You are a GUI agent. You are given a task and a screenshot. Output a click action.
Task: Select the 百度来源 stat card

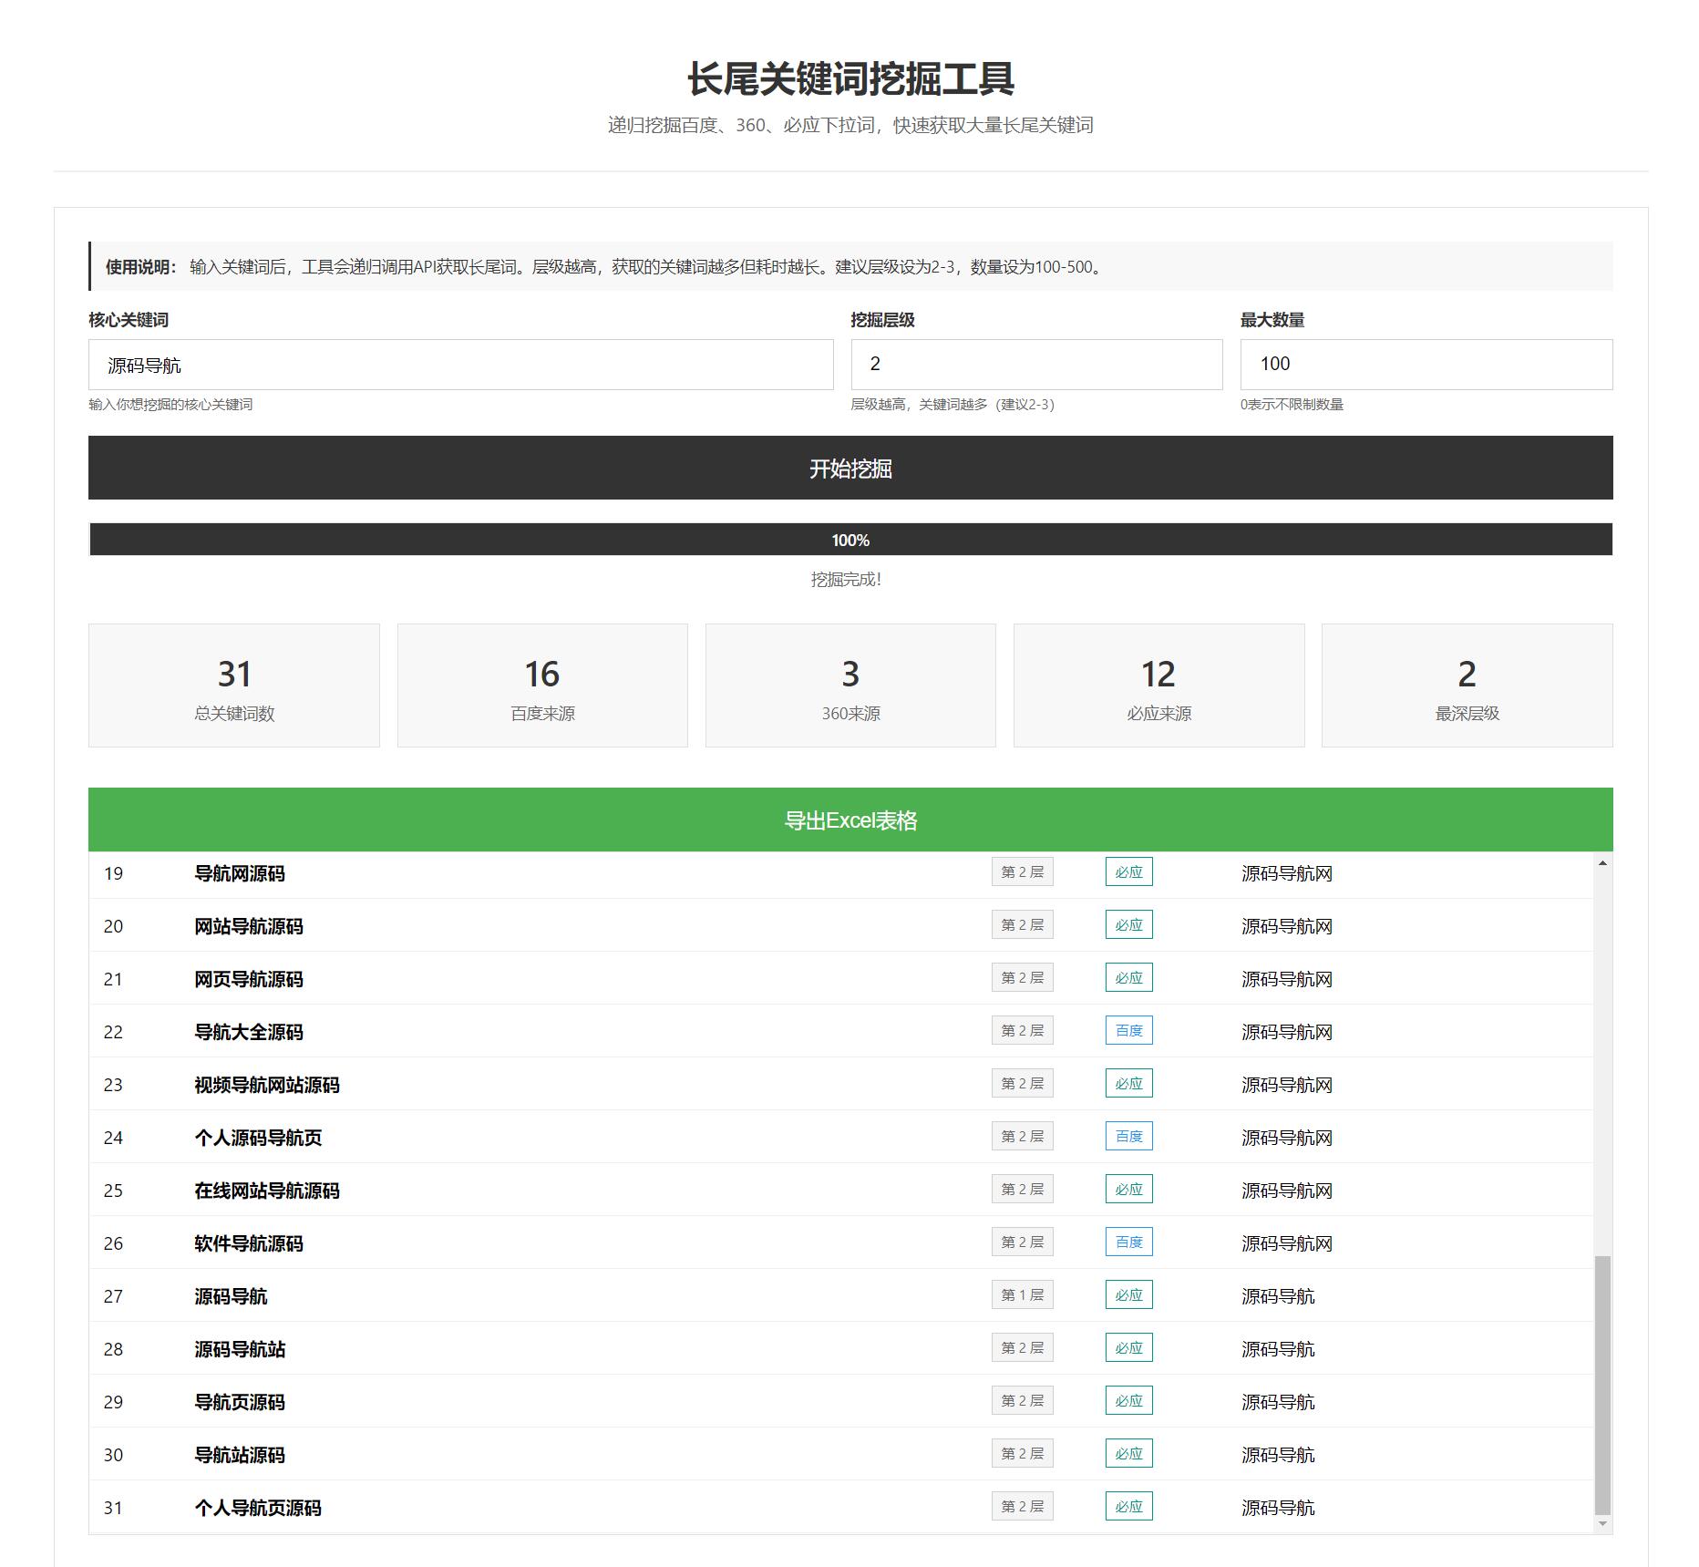click(542, 686)
